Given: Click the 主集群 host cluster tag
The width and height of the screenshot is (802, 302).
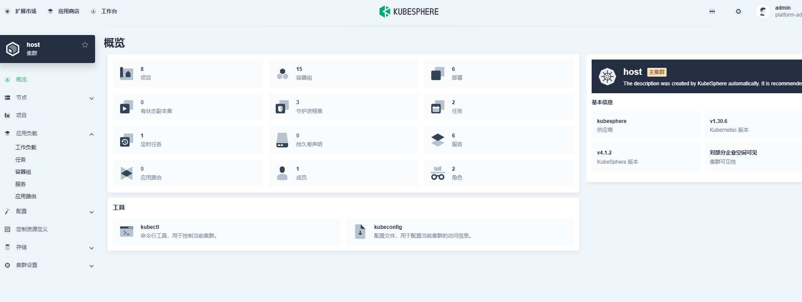Looking at the screenshot, I should click(x=657, y=72).
